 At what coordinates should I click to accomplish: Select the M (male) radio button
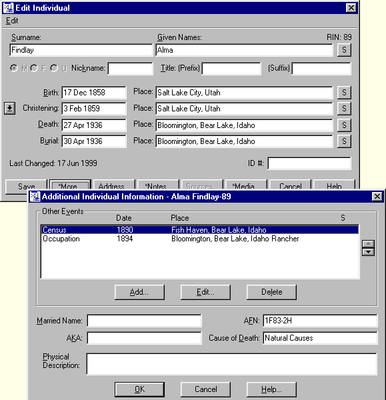pos(14,68)
